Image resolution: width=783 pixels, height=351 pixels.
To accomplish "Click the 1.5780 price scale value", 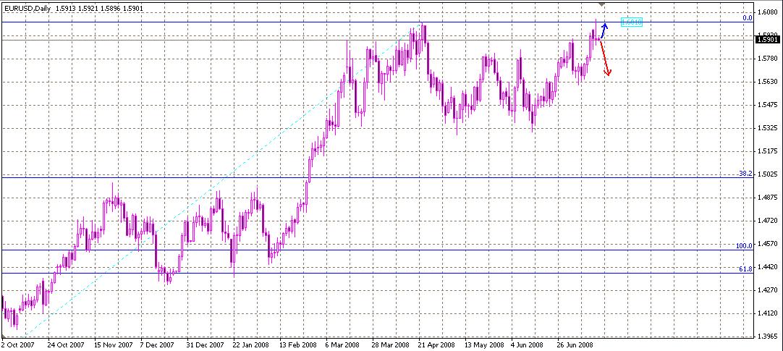I will 768,59.
